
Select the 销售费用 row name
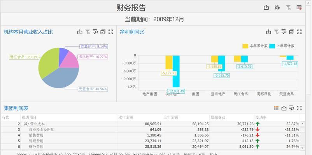point(36,135)
